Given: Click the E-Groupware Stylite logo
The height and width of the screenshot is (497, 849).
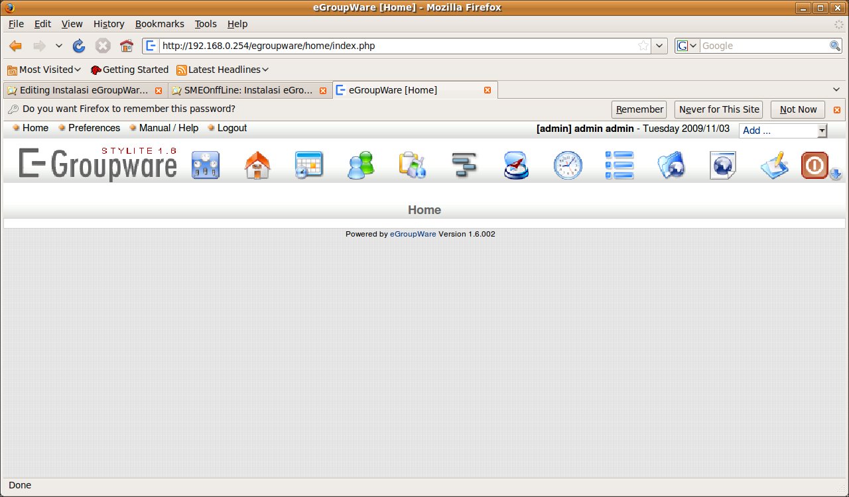Looking at the screenshot, I should click(98, 163).
